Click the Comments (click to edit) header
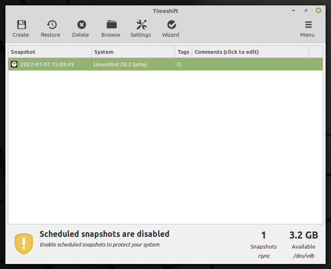Viewport: 331px width, 269px height. (251, 52)
